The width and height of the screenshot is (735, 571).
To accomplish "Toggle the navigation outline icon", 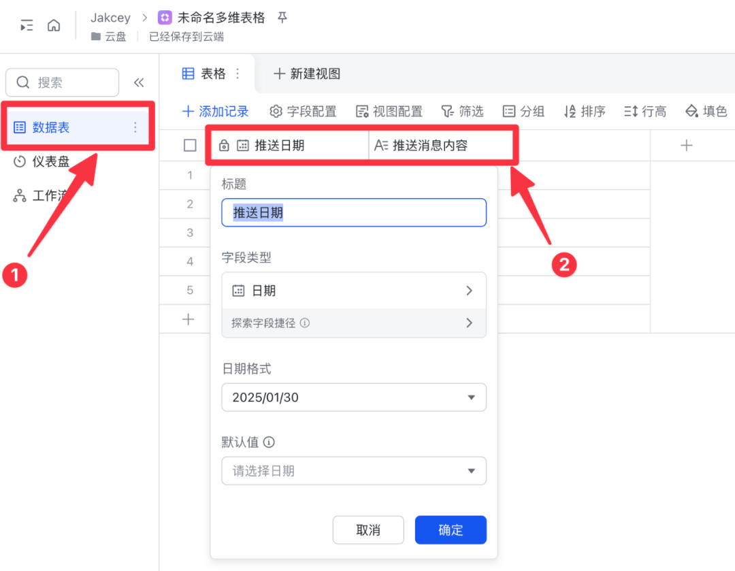I will click(27, 25).
